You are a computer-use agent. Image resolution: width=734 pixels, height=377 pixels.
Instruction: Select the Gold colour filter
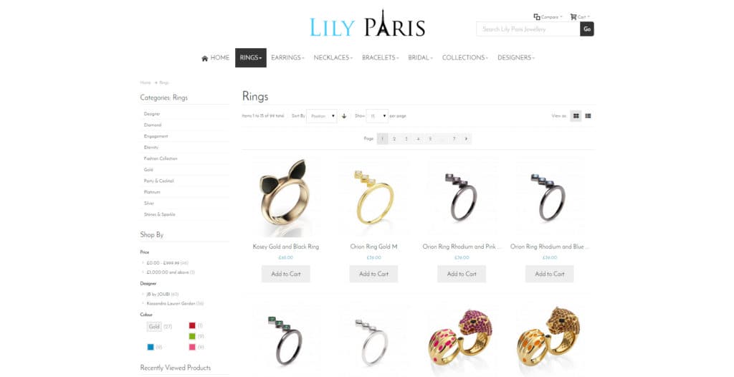154,326
